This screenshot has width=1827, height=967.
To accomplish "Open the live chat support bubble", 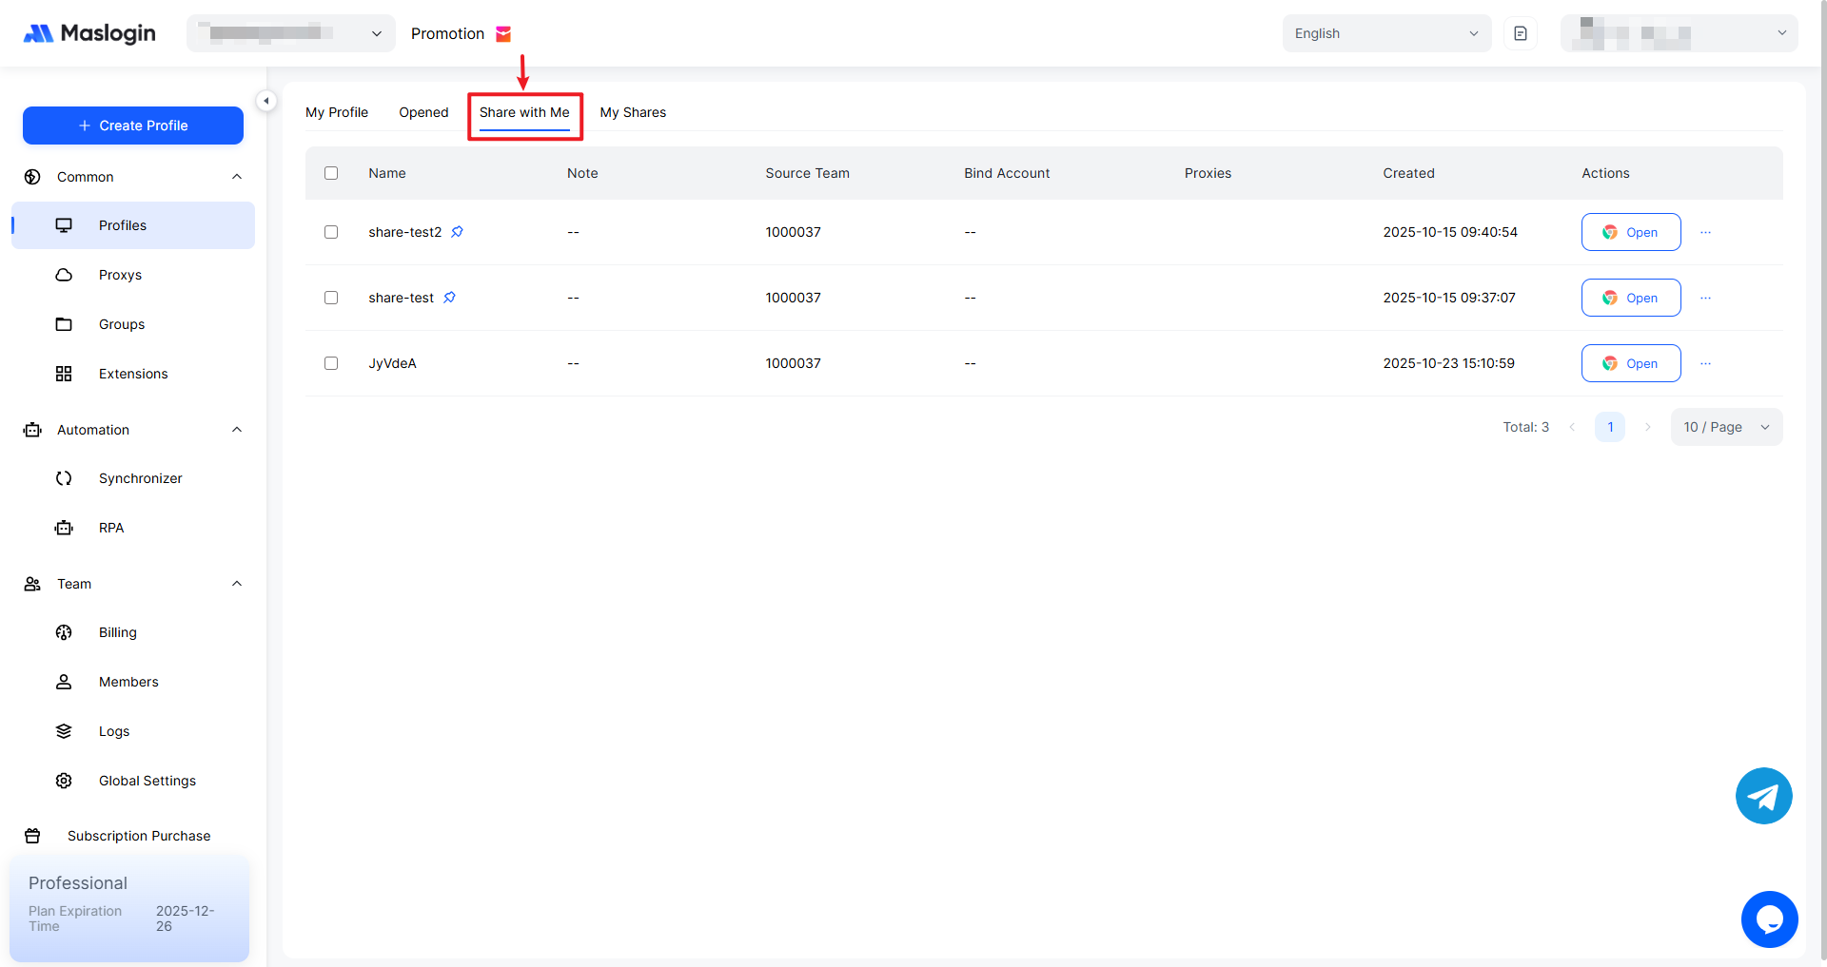I will [x=1769, y=919].
